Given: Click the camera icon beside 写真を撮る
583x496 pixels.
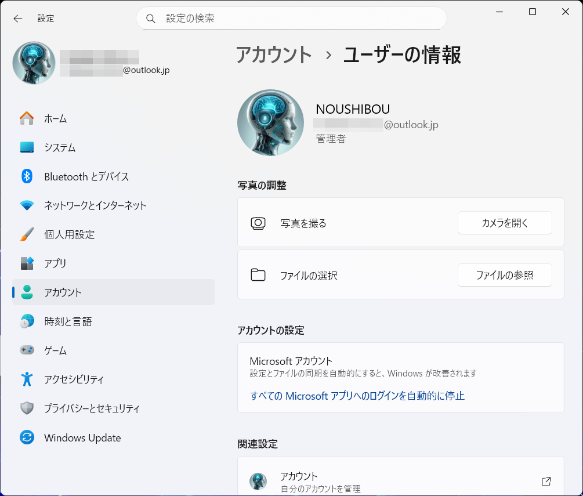Looking at the screenshot, I should coord(258,223).
